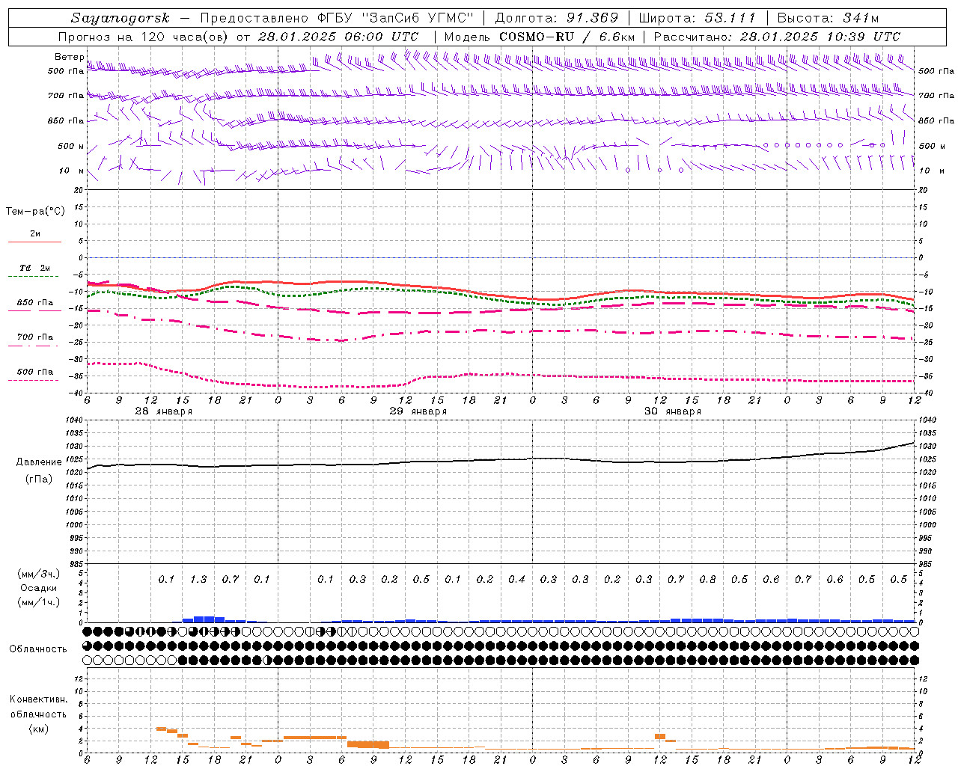The height and width of the screenshot is (766, 958).
Task: Select the Тем-ра(°C) temperature panel label
Action: (35, 212)
